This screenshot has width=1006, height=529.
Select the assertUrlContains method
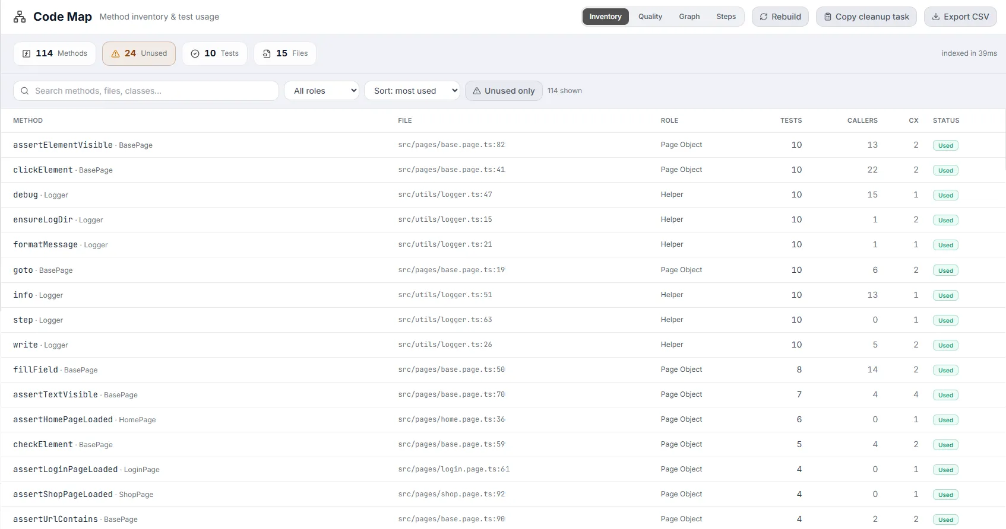click(55, 519)
